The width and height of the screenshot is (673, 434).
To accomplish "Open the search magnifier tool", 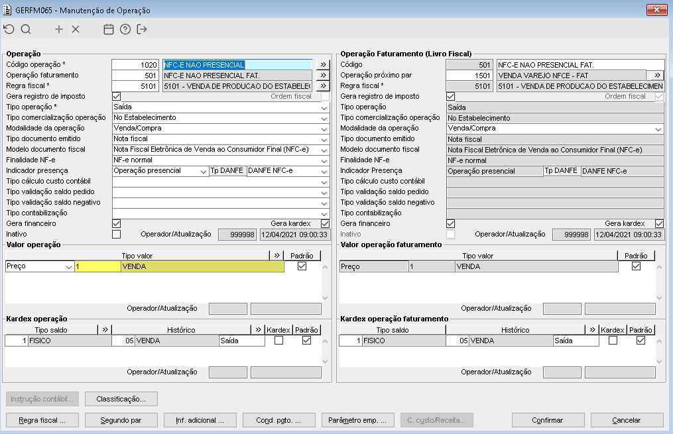I will [26, 29].
